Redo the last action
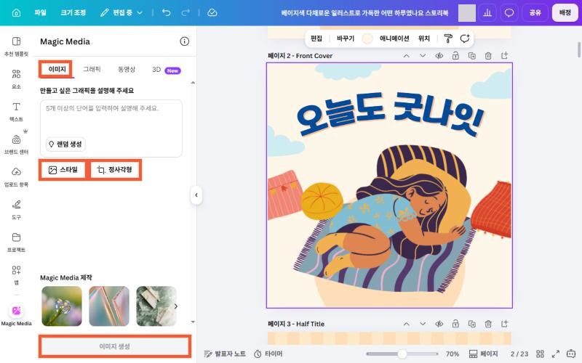 [186, 12]
